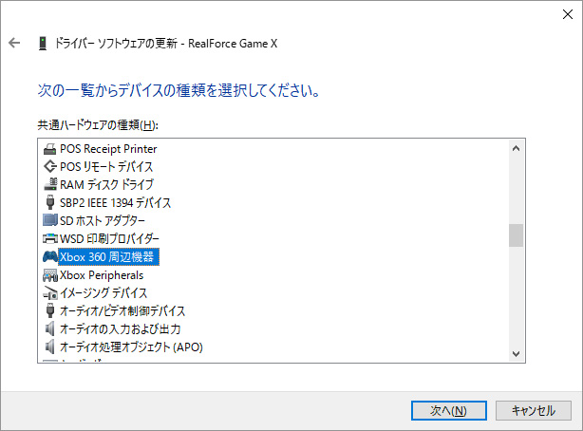Click the 次へ(N) button
Image resolution: width=583 pixels, height=431 pixels.
[449, 410]
